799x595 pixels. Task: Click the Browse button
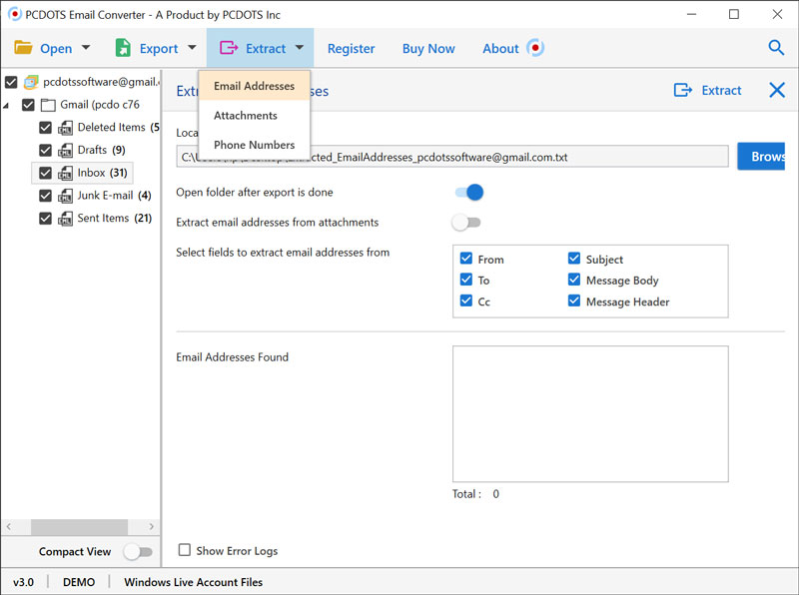[x=761, y=157]
